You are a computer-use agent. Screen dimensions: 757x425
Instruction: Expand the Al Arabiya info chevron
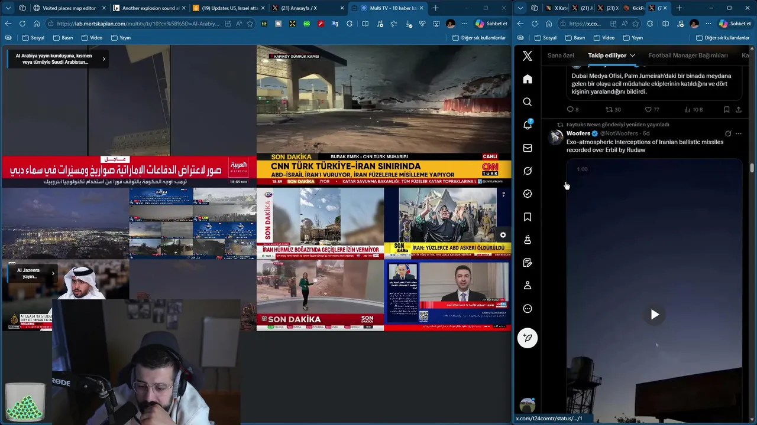(x=104, y=58)
